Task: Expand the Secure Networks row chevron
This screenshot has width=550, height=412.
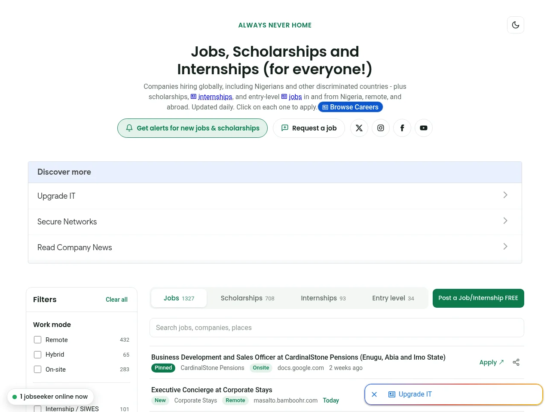Action: coord(505,221)
